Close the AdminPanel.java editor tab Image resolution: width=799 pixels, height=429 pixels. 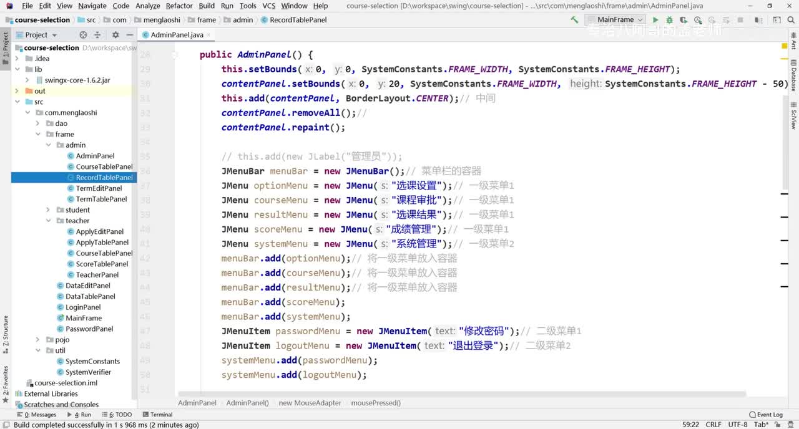210,35
